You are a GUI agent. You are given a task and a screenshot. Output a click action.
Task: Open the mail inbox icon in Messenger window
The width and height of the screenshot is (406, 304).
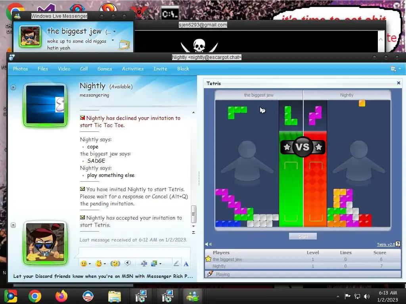coord(124,45)
